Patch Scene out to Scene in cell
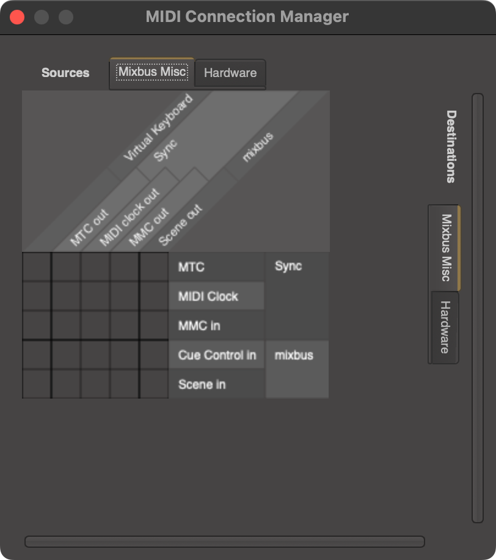The width and height of the screenshot is (496, 560). pos(154,385)
